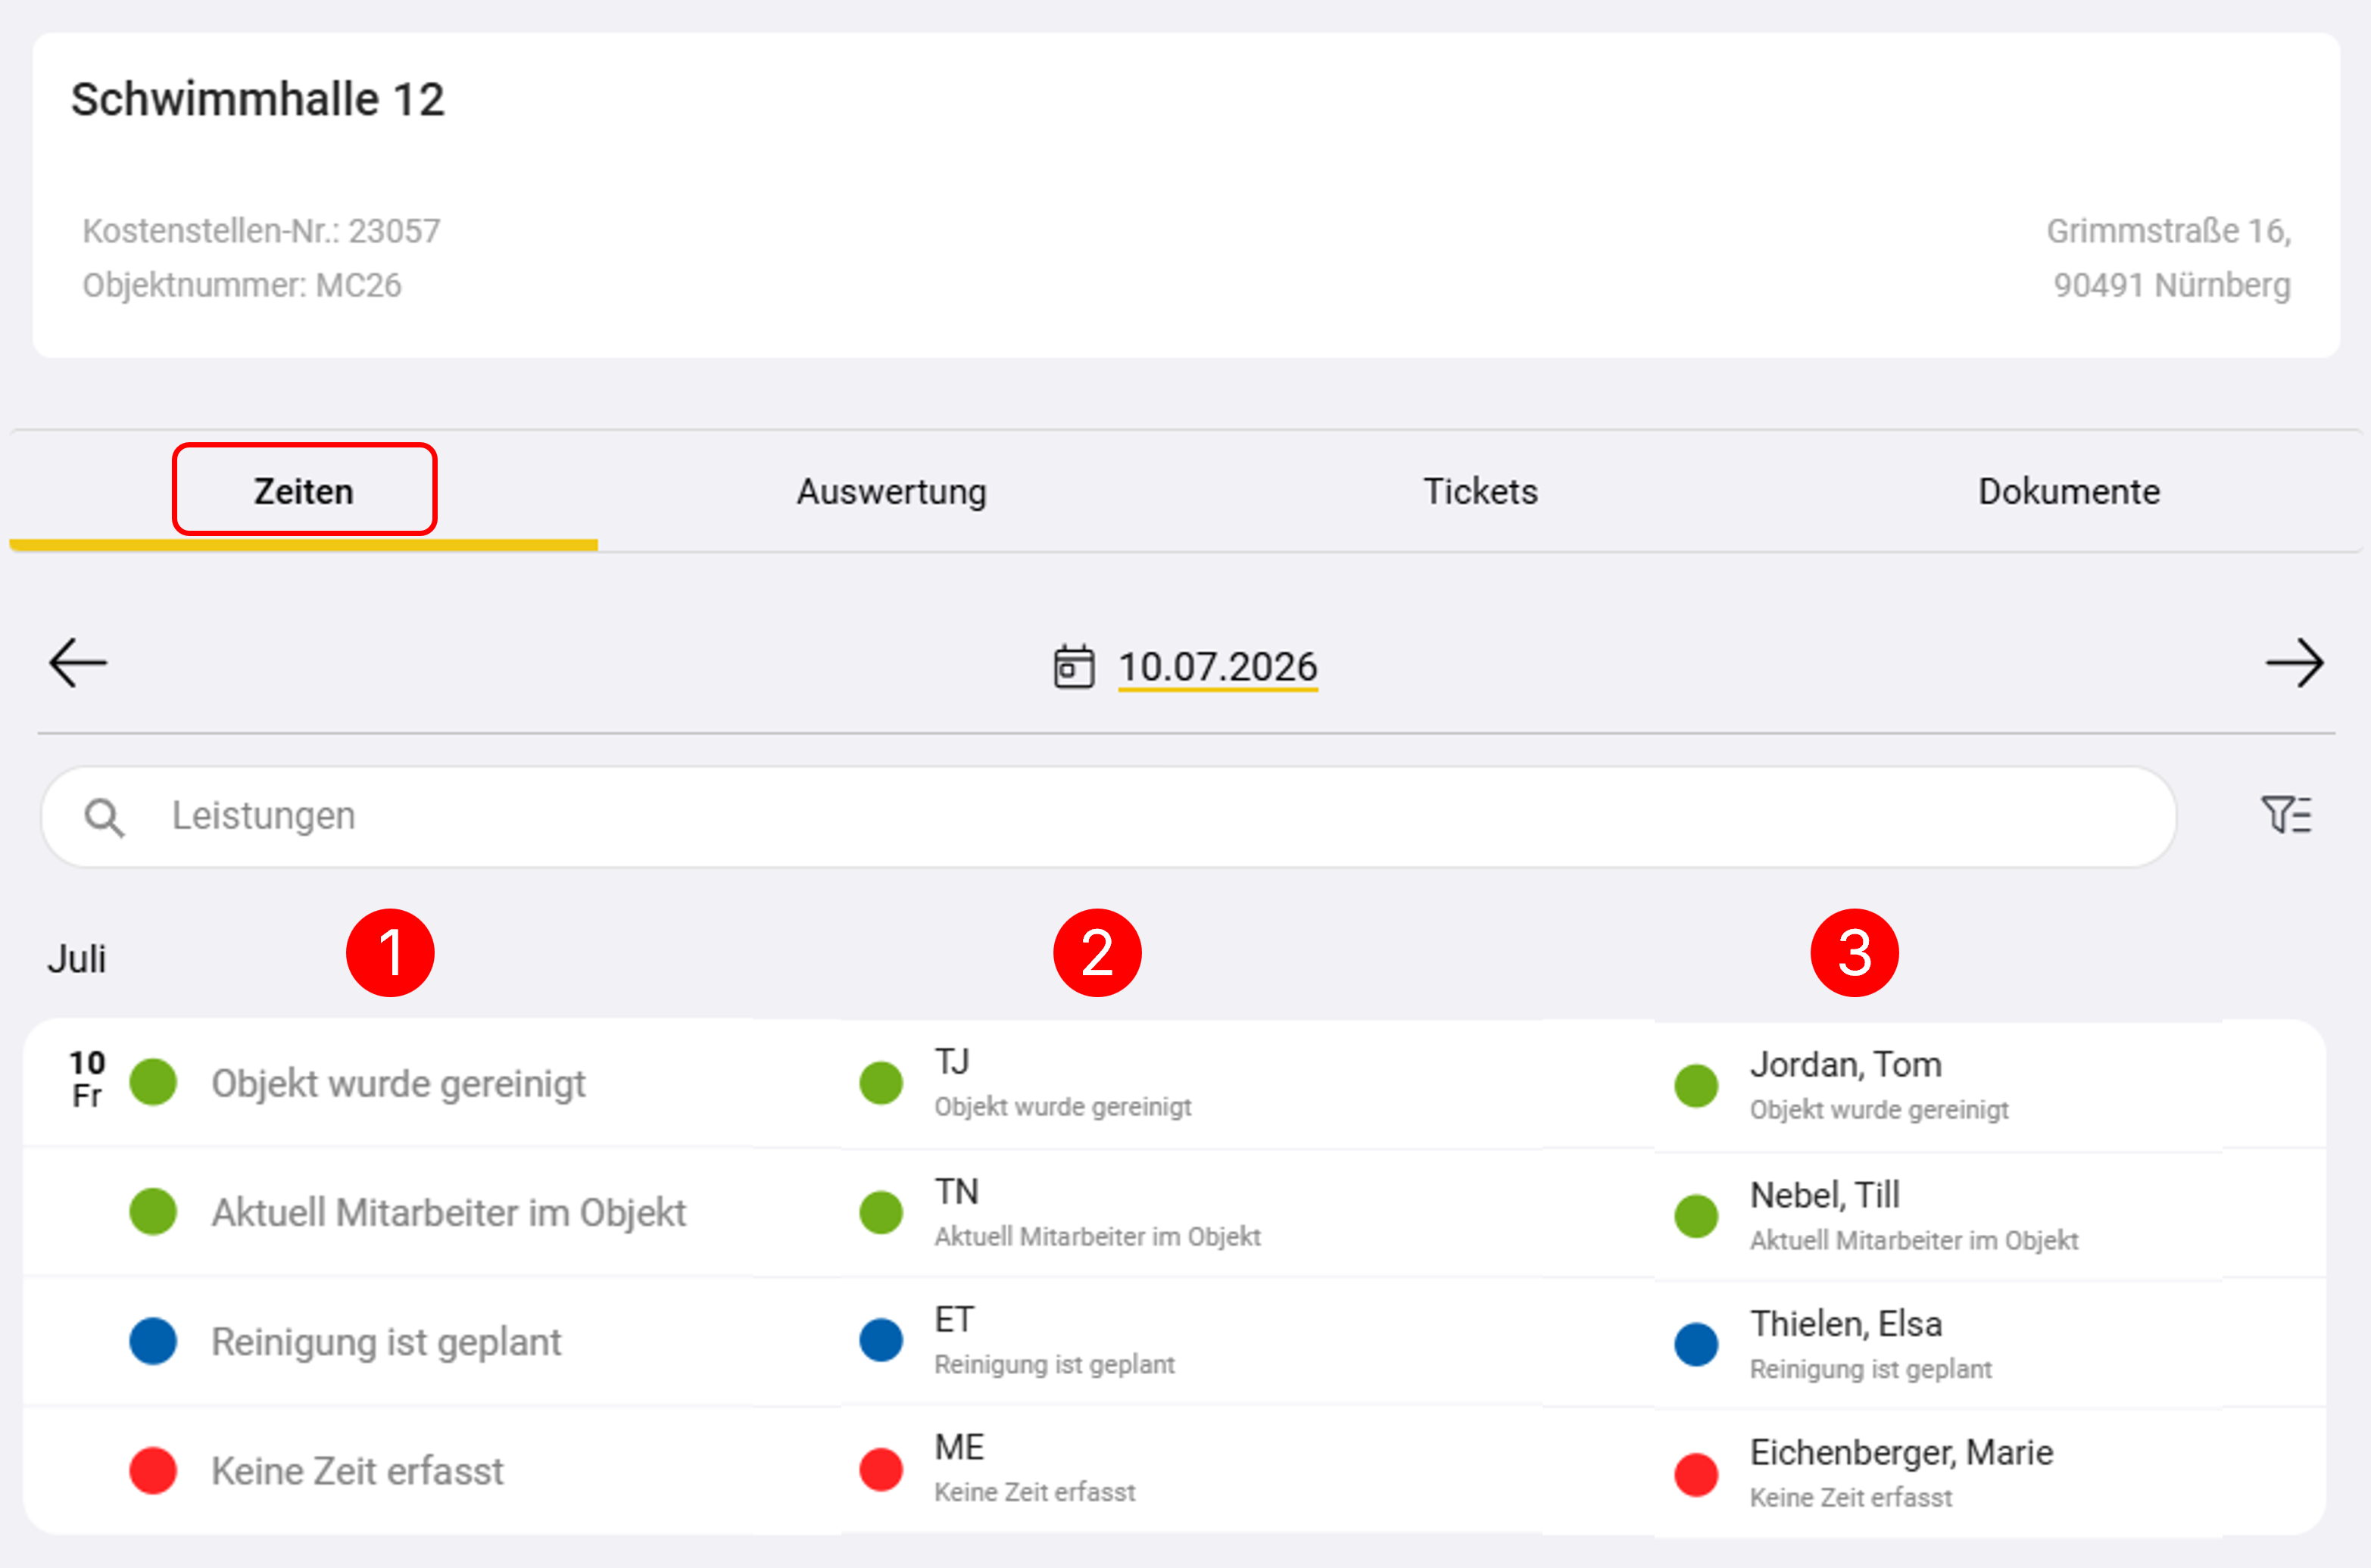
Task: Focus the Leistungen search field
Action: [x=1109, y=817]
